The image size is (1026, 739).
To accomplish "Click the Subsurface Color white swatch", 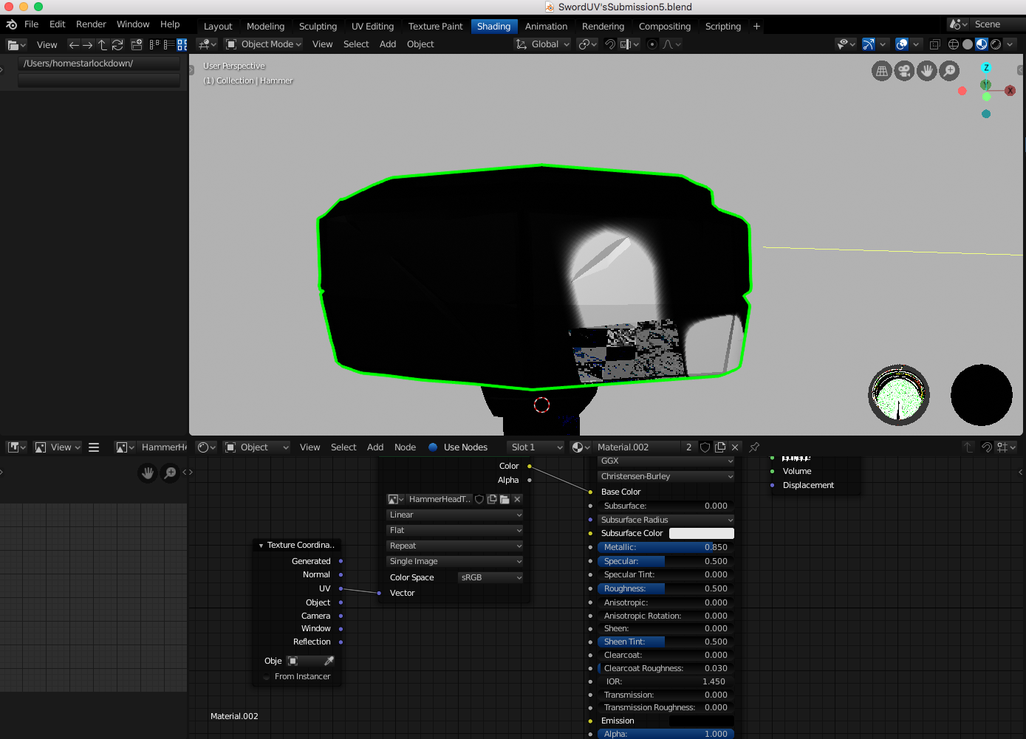I will click(701, 534).
